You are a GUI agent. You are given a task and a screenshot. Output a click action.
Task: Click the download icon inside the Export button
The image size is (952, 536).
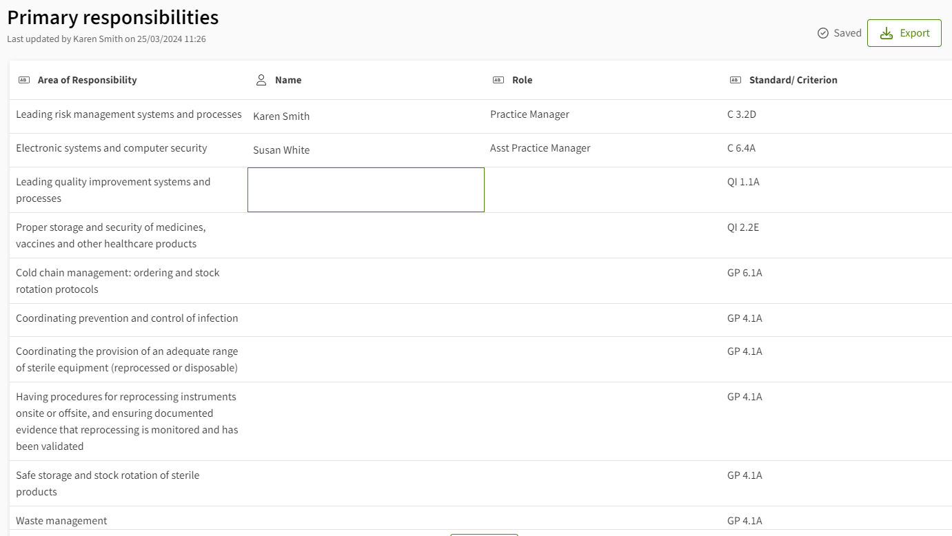point(886,32)
